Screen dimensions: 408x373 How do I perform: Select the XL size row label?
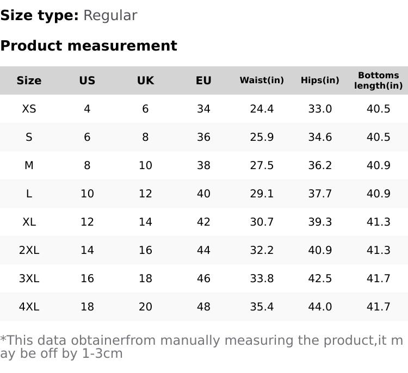29,222
